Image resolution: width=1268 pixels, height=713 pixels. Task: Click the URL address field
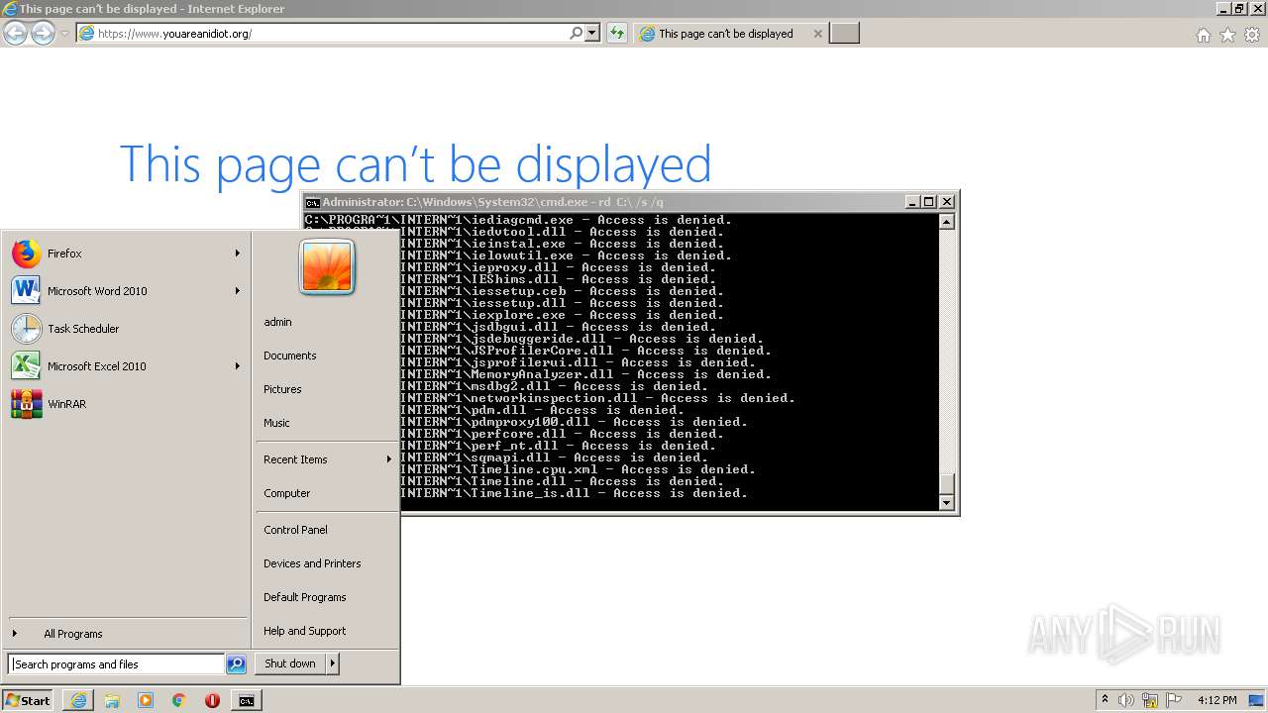pos(332,33)
